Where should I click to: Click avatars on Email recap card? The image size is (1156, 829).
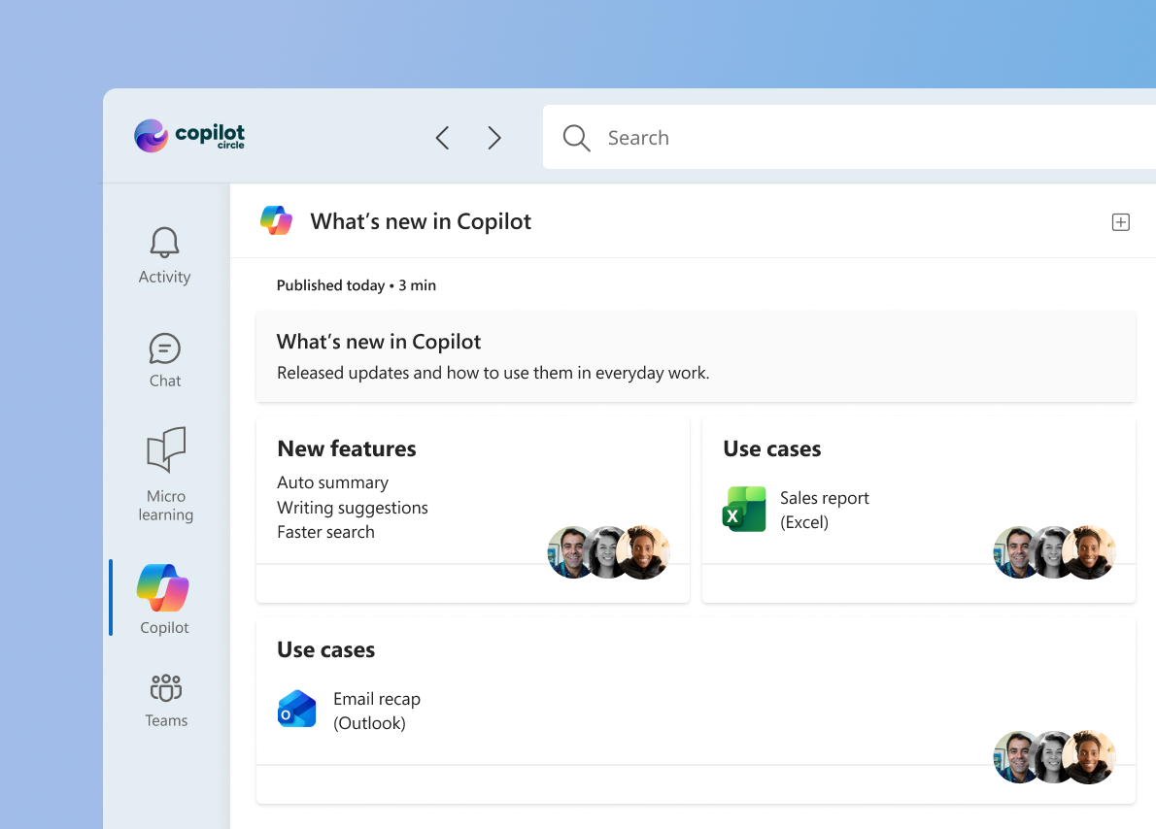1054,757
